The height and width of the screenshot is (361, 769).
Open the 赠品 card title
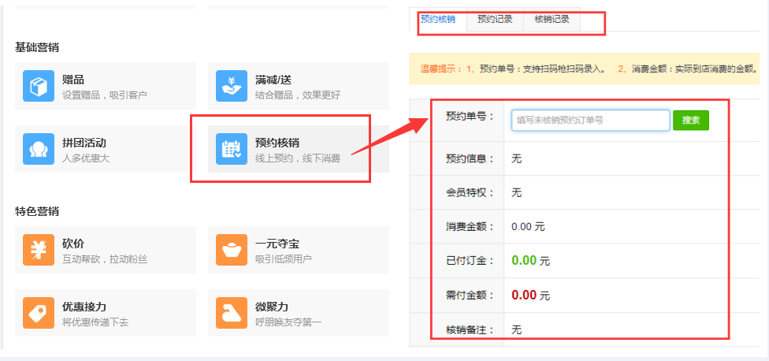click(73, 80)
